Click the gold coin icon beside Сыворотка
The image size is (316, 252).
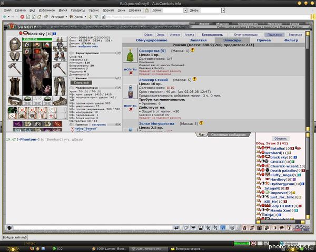click(192, 50)
